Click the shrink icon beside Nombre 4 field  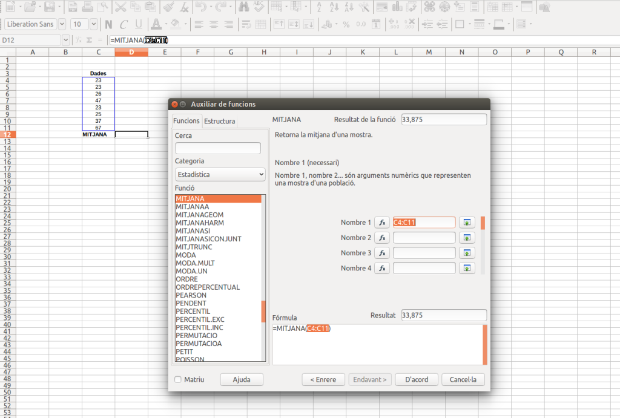[x=466, y=268]
